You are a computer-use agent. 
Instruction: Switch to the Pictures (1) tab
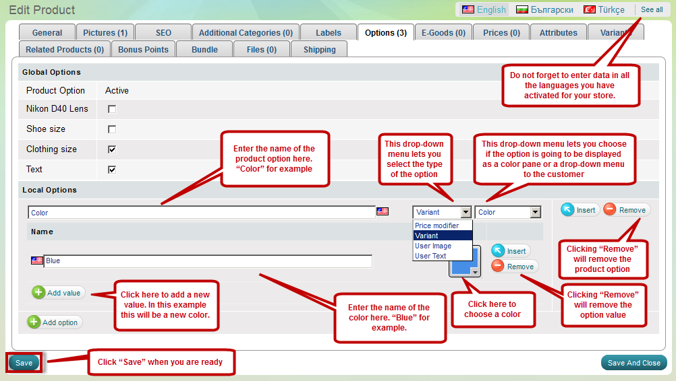tap(105, 32)
